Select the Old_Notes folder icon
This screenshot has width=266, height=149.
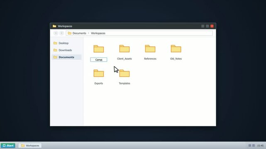[176, 49]
